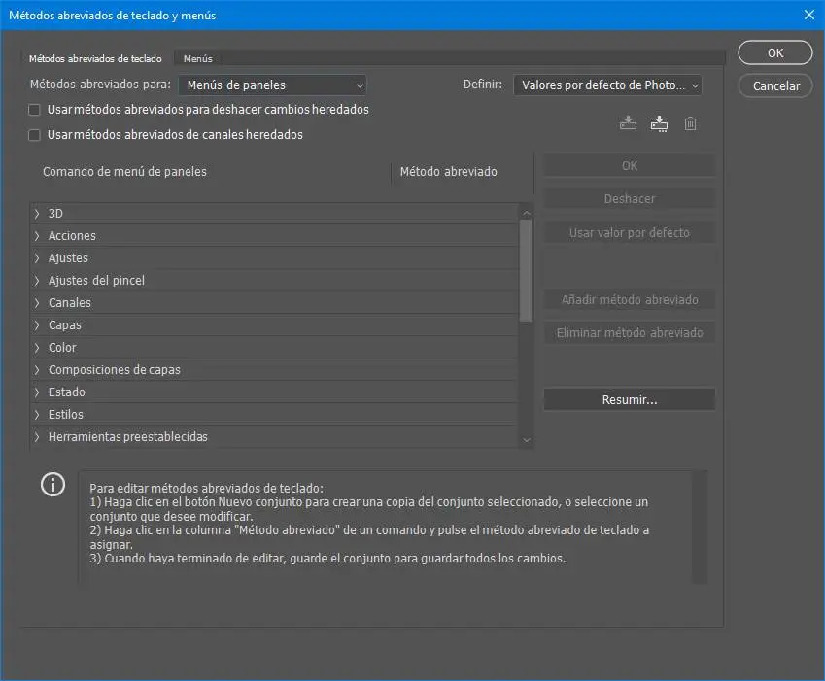Select the 'Acciones' row text
Image resolution: width=825 pixels, height=681 pixels.
point(72,236)
